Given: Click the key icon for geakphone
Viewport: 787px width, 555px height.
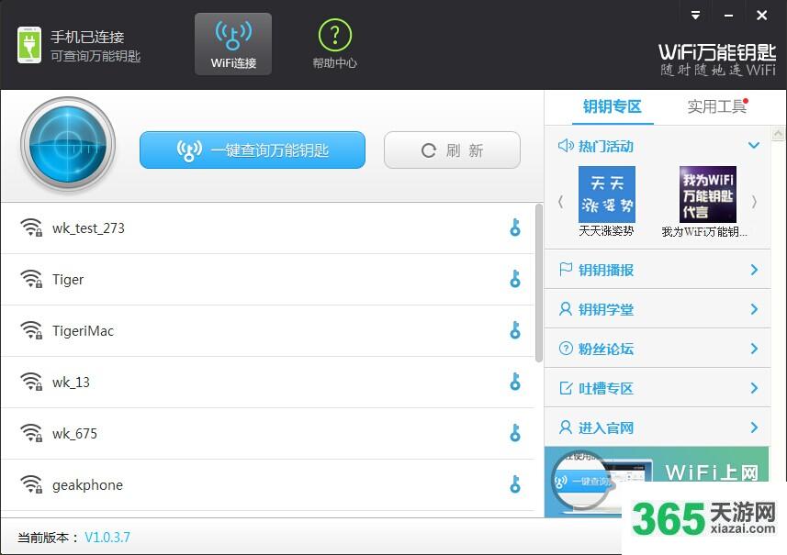Looking at the screenshot, I should [515, 484].
